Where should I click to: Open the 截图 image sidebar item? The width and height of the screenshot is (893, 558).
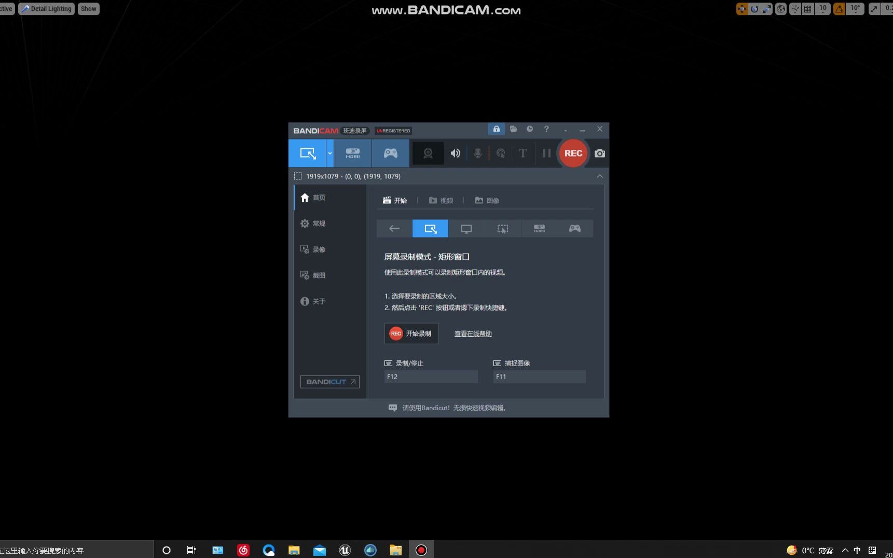tap(329, 275)
